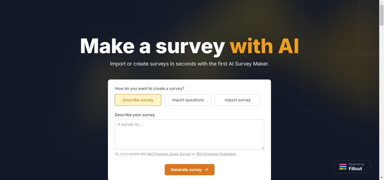
Task: Open the "Powered by Fillout" badge
Action: pyautogui.click(x=352, y=167)
